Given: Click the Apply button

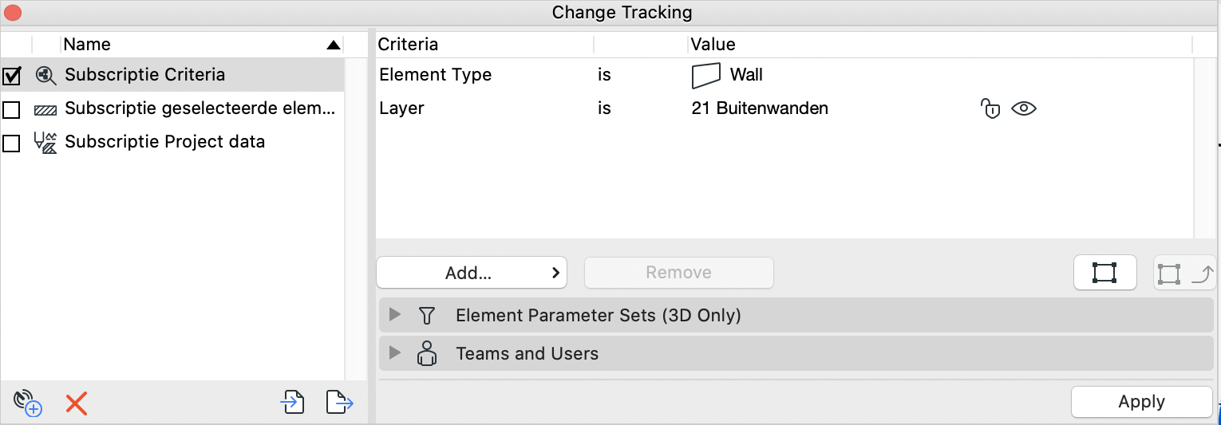Looking at the screenshot, I should click(1141, 402).
